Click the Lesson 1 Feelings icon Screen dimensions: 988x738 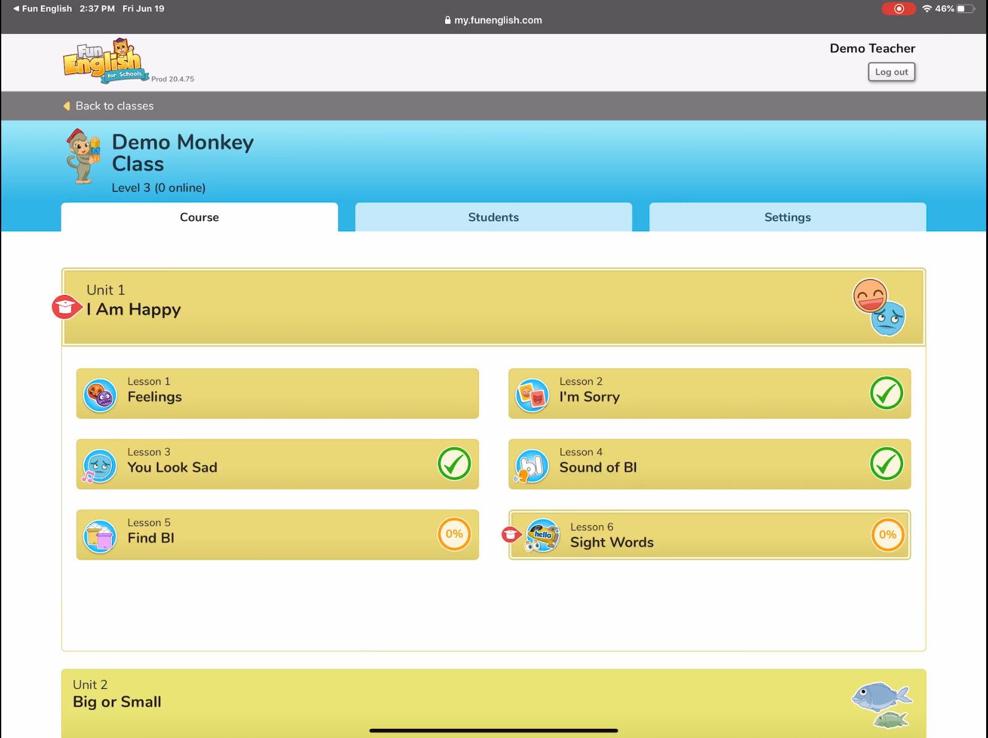[x=100, y=395]
